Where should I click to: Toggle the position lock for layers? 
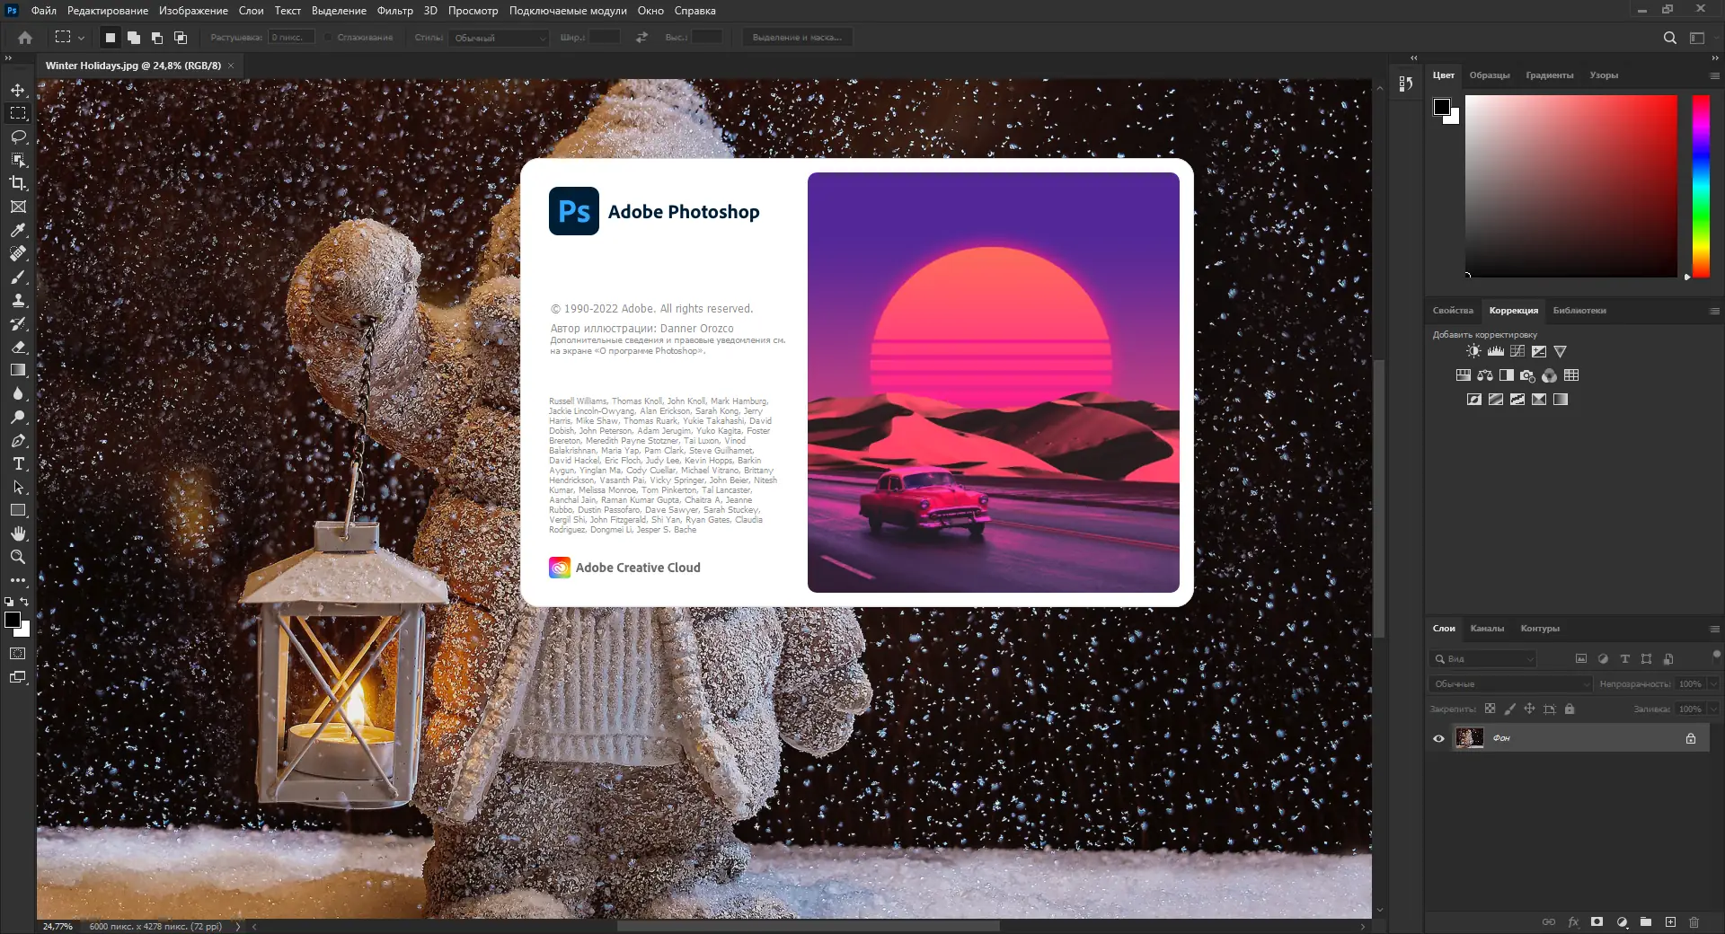(1529, 709)
